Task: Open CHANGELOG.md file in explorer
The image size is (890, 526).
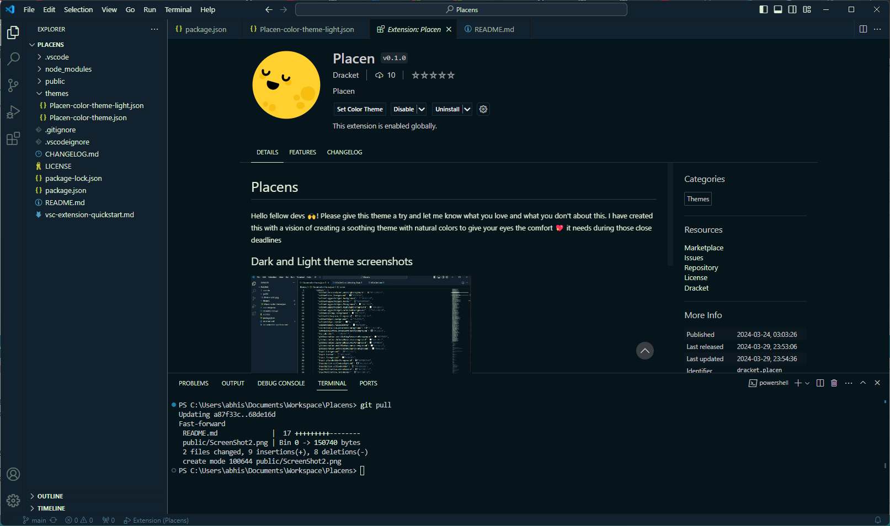Action: tap(95, 154)
